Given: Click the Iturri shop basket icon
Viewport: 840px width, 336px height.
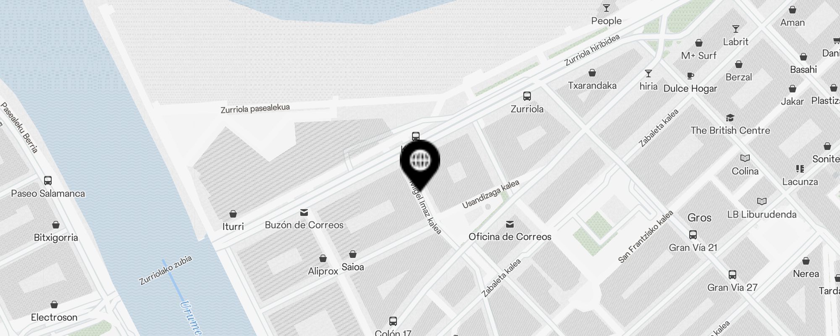Looking at the screenshot, I should [233, 214].
